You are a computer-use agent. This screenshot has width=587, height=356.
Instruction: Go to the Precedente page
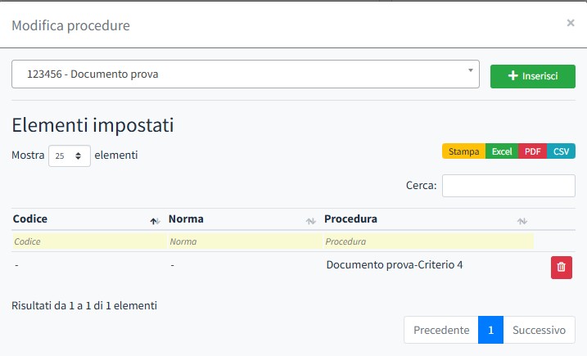point(441,331)
